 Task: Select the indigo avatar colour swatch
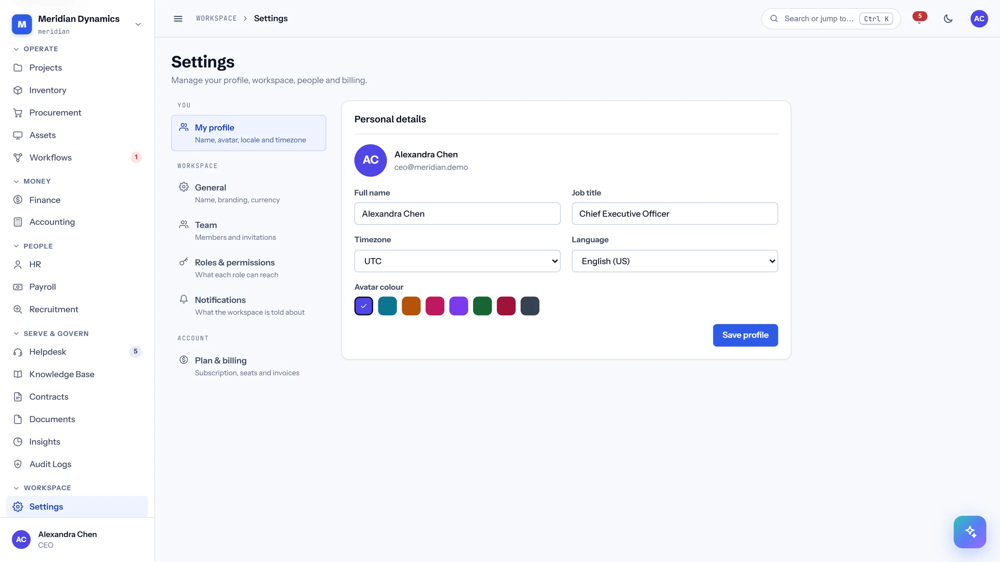tap(364, 306)
